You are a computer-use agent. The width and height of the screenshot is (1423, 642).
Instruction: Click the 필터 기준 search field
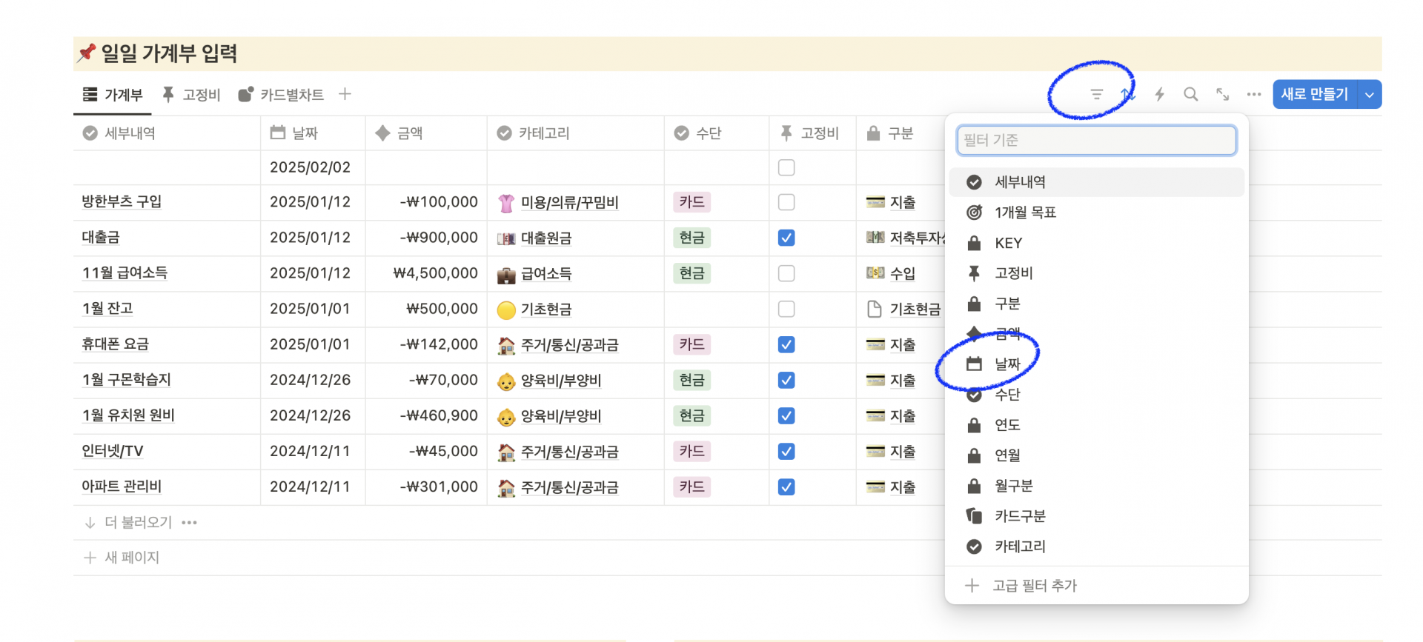point(1096,140)
